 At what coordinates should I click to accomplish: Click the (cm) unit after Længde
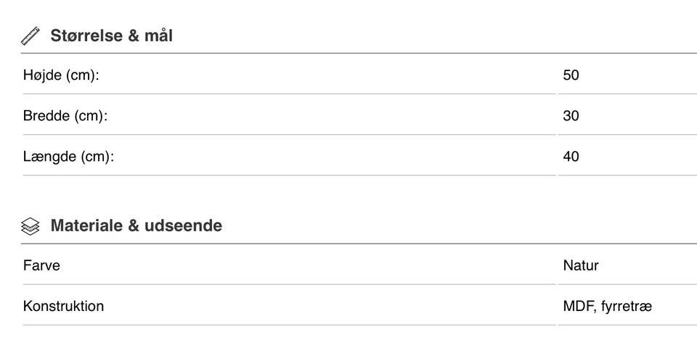(x=97, y=156)
